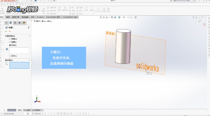Switch to the 草图 (Sketch) tab
The height and width of the screenshot is (116, 210).
(x=8, y=17)
